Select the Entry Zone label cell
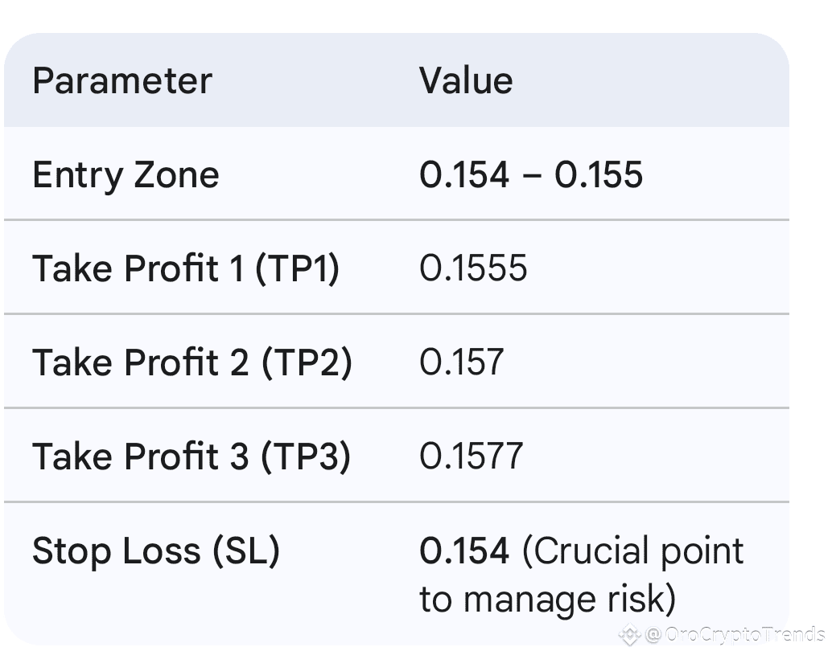This screenshot has height=655, width=832. coord(126,174)
